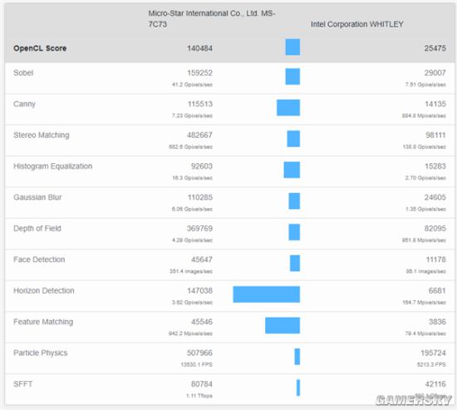Select the Particle Physics label
Viewport: 457px width, 410px height.
[40, 353]
